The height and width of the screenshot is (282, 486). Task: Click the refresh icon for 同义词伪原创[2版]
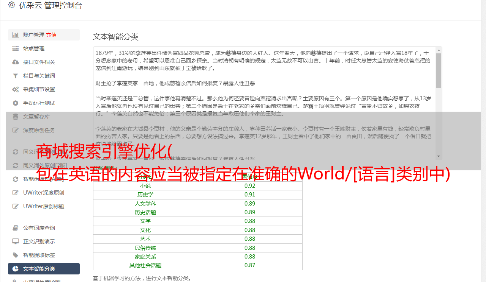pos(15,165)
